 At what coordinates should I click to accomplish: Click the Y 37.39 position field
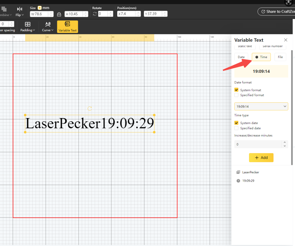153,14
